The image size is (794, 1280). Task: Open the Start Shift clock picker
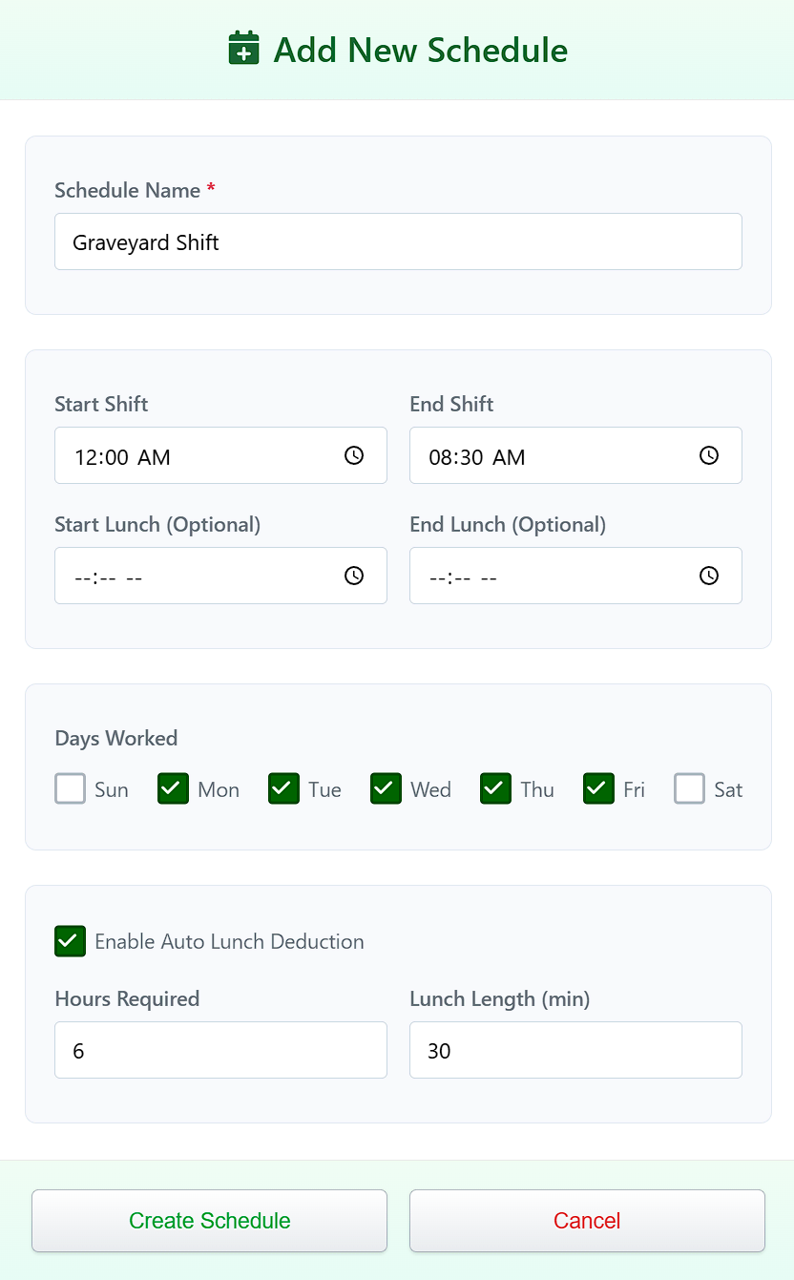[353, 455]
